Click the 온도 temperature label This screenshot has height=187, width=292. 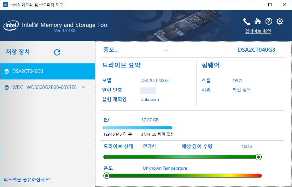[108, 168]
